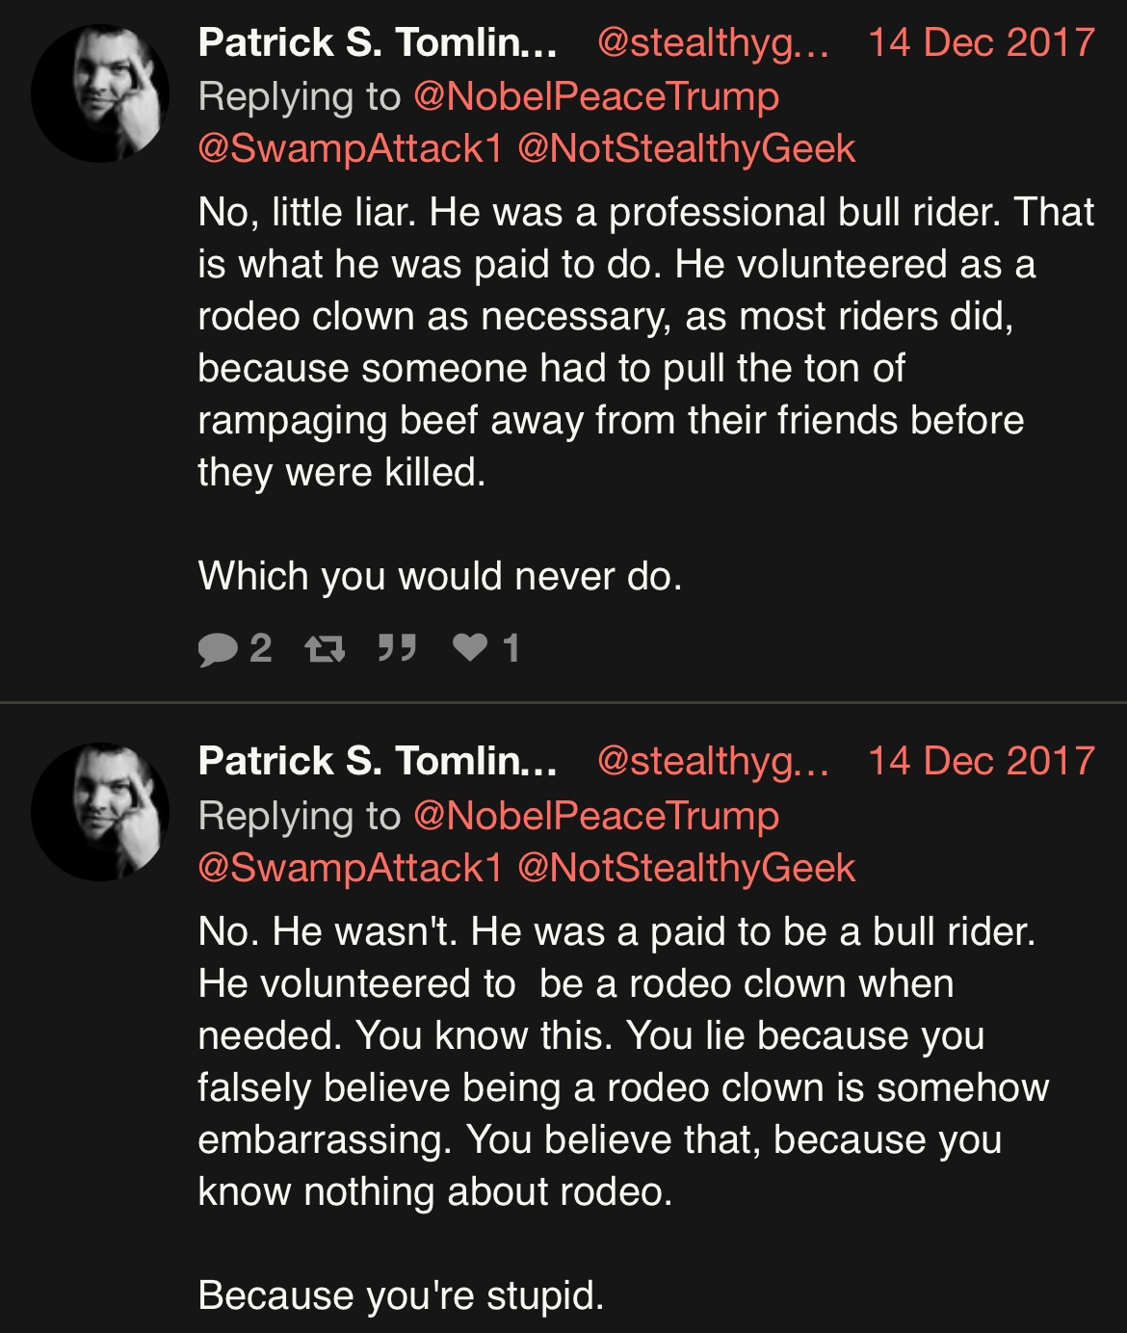
Task: Open @SwampAttack1 mention in second tweet
Action: coord(351,868)
